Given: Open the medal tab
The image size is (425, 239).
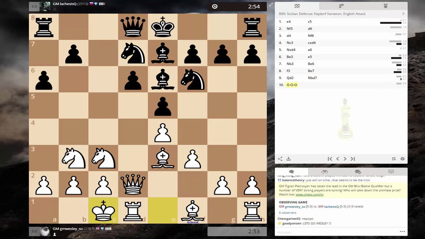Looking at the screenshot, I should [x=385, y=6].
